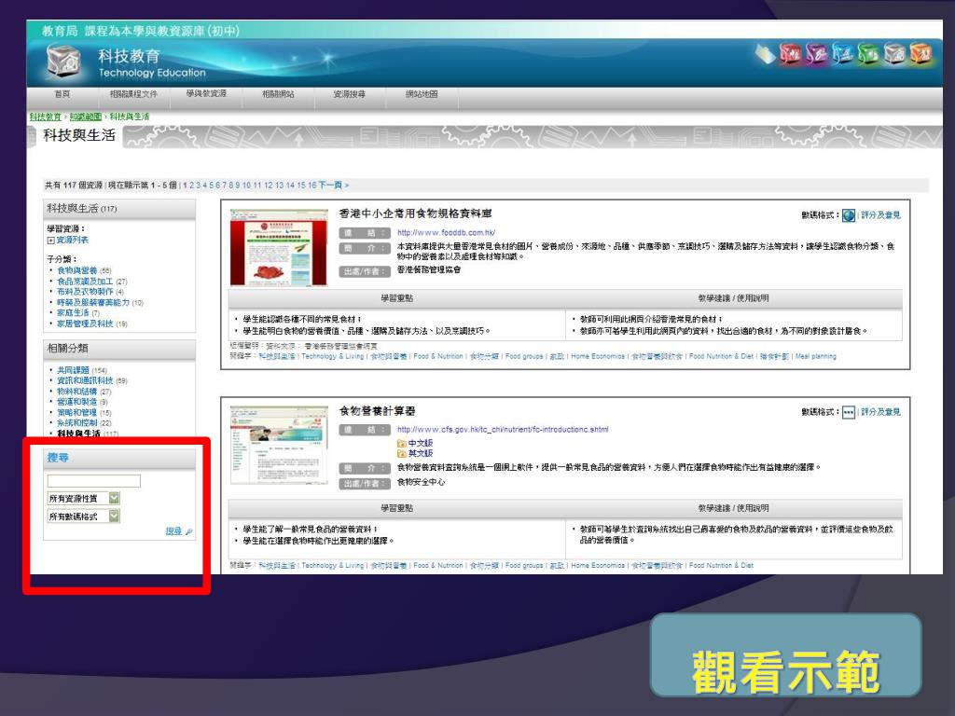Open the 網站地圖 menu item

(422, 94)
